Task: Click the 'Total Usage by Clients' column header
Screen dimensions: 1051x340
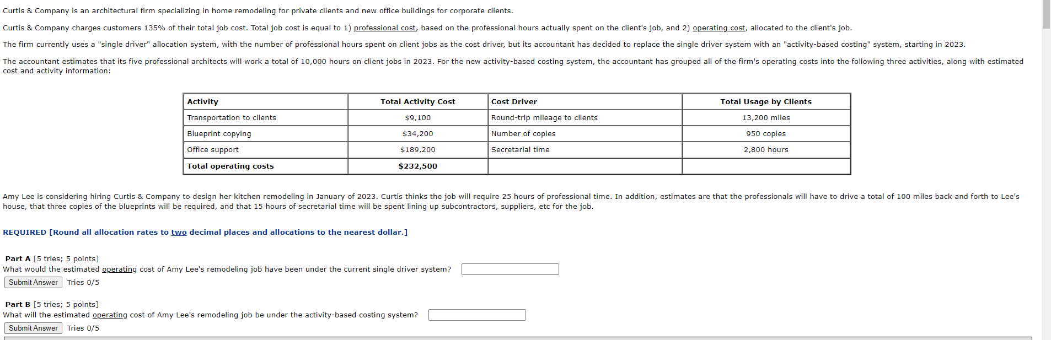Action: (x=766, y=101)
